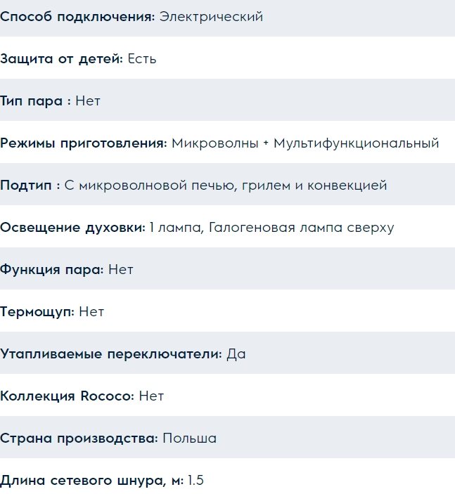Click the 'Коллекция Rococo' label
Screen dimensions: 455x494
67,396
